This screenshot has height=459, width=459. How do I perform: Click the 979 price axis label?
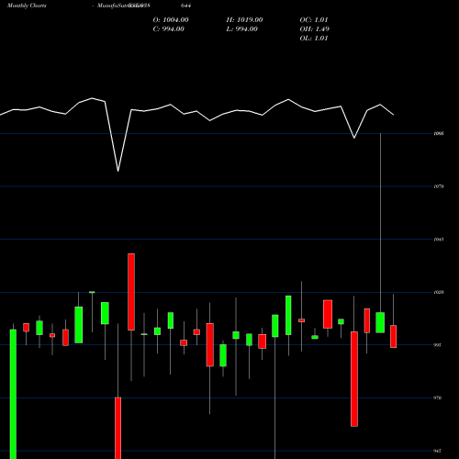(x=438, y=397)
